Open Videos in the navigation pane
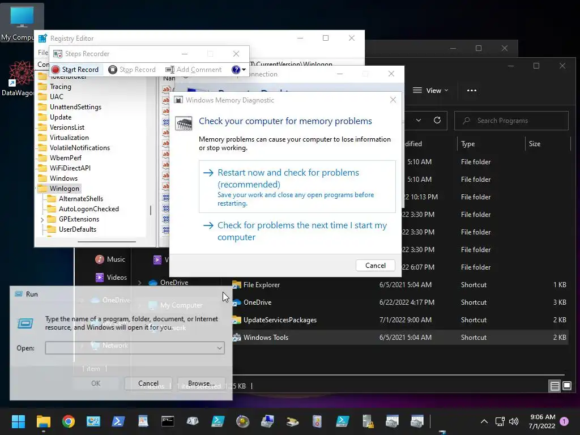The image size is (580, 435). point(111,278)
